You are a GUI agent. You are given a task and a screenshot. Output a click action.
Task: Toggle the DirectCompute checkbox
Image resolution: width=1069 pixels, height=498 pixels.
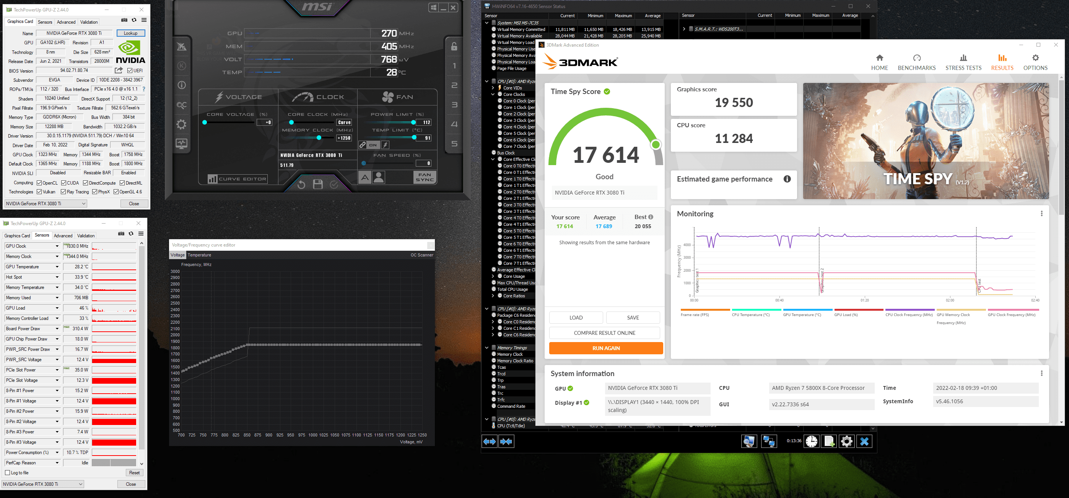86,183
